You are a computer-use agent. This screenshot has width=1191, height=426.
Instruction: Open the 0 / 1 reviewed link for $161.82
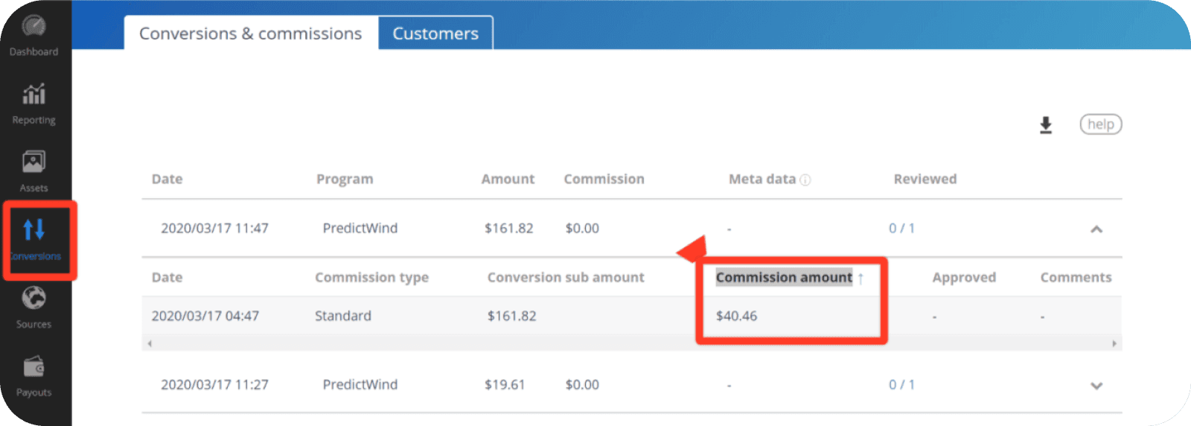click(901, 229)
